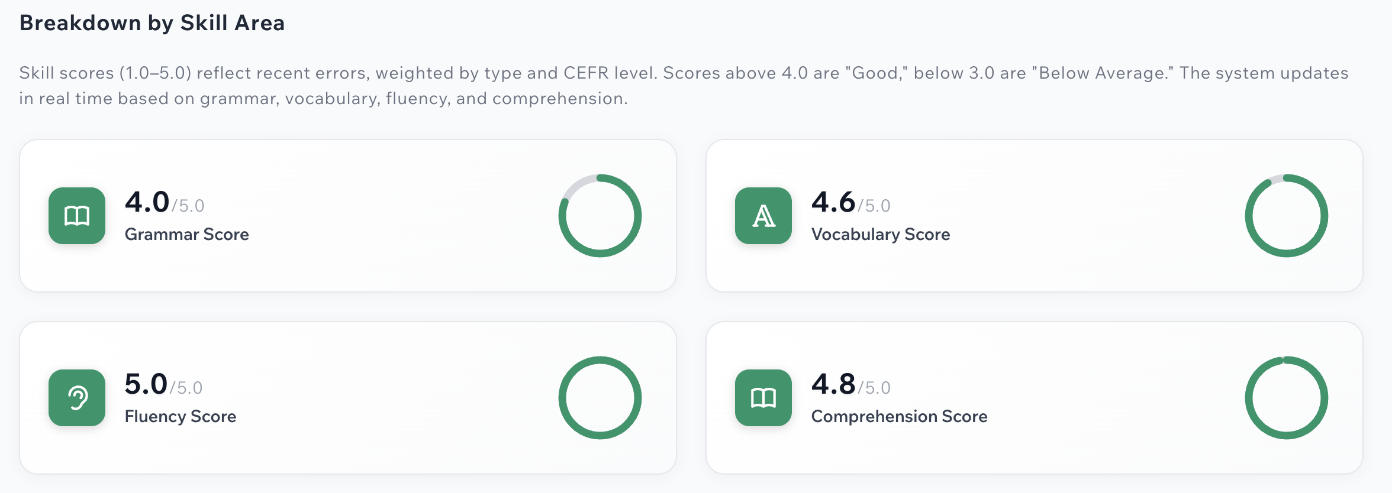The width and height of the screenshot is (1392, 493).
Task: Click the 4.8 comprehension score value
Action: tap(833, 384)
